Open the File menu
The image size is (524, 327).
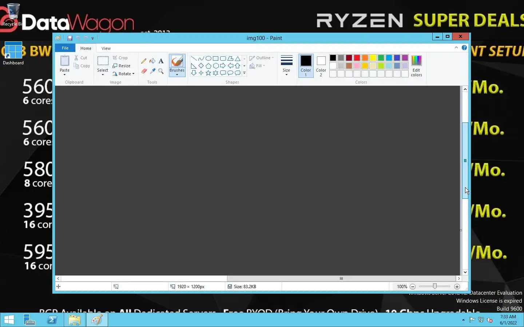[x=65, y=48]
